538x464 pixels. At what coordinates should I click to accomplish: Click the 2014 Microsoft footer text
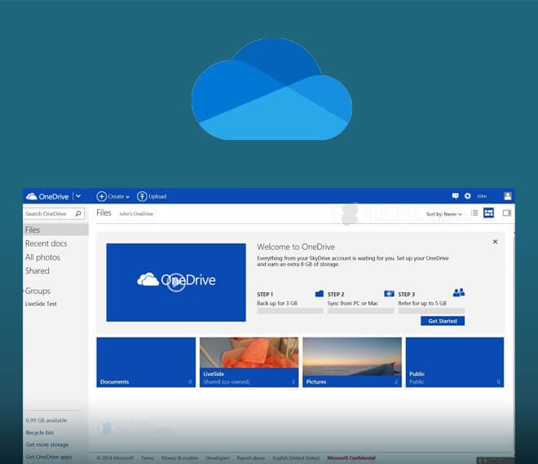click(115, 457)
